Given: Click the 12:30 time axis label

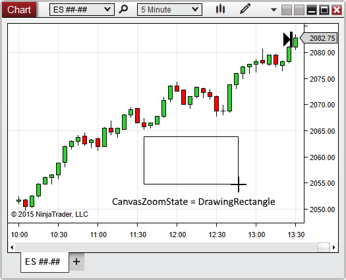Looking at the screenshot, I should (217, 235).
